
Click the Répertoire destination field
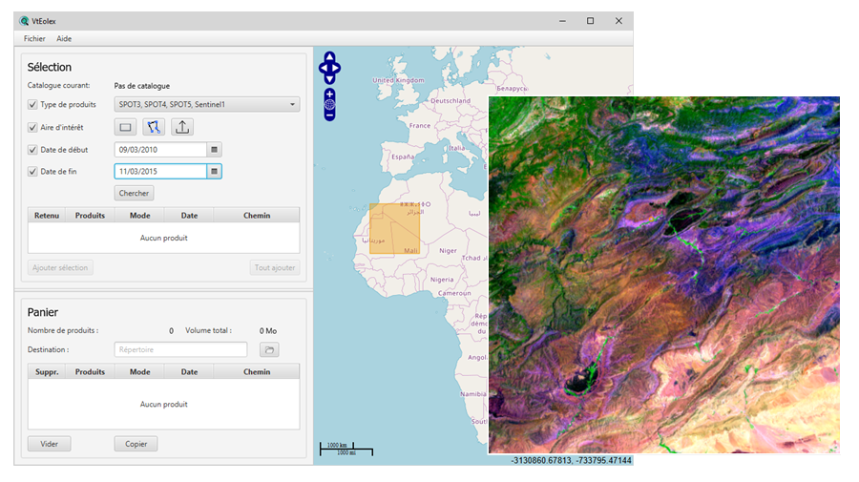(x=180, y=349)
